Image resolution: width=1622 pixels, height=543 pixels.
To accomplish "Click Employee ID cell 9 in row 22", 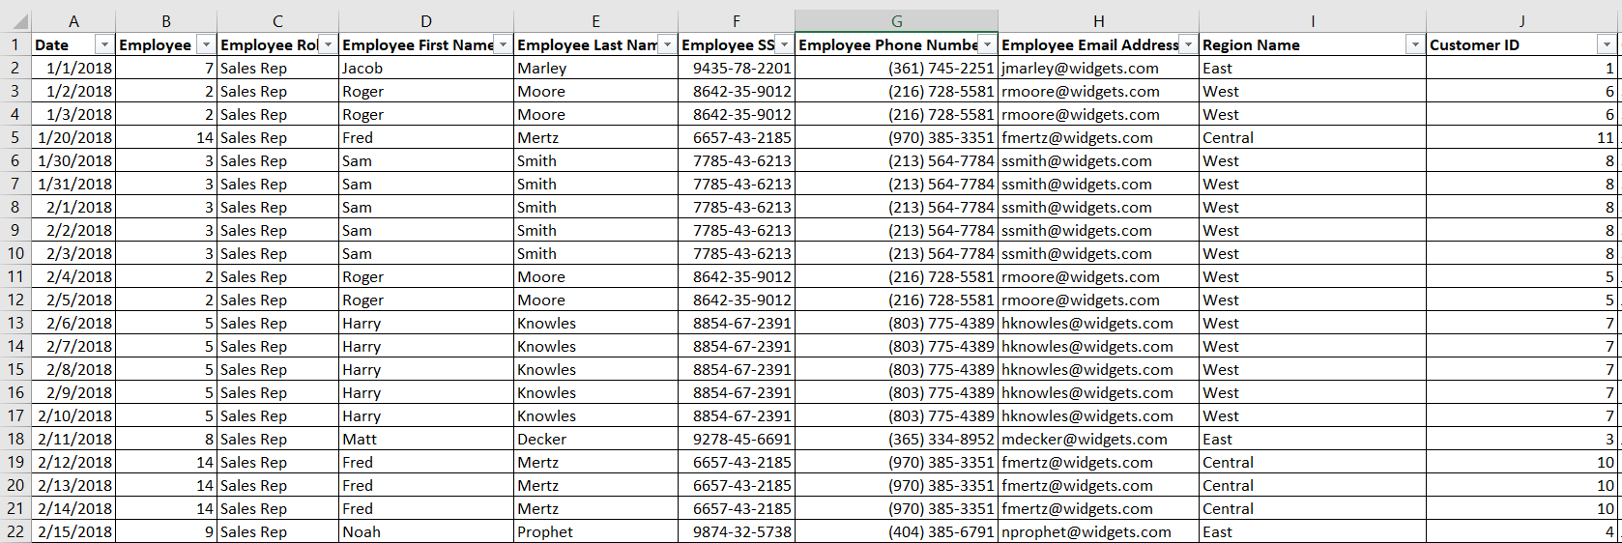I will tap(166, 531).
